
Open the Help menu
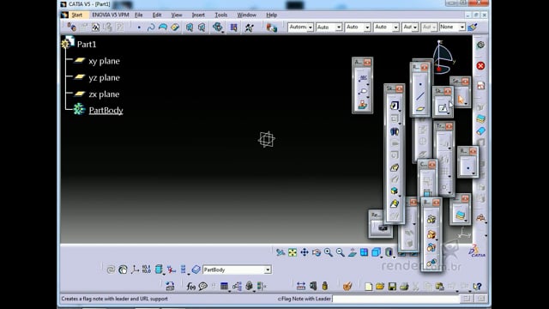[x=271, y=15]
